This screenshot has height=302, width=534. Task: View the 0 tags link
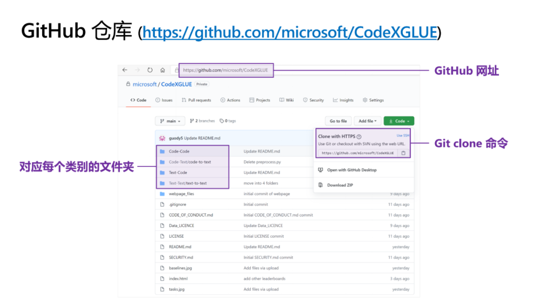[x=228, y=121]
